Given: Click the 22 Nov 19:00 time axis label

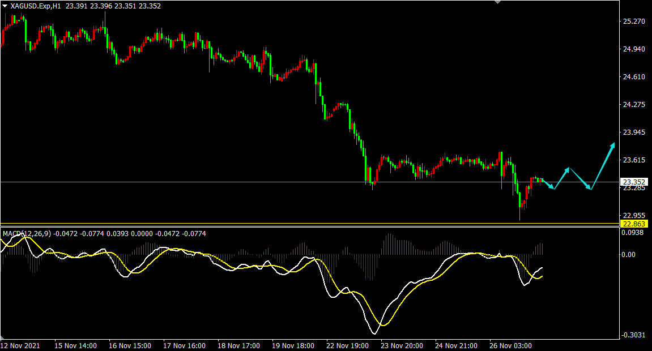Looking at the screenshot, I should point(348,345).
